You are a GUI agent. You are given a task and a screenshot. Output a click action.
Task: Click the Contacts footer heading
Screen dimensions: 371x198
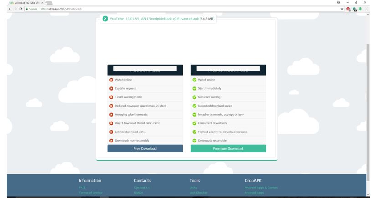coord(143,181)
